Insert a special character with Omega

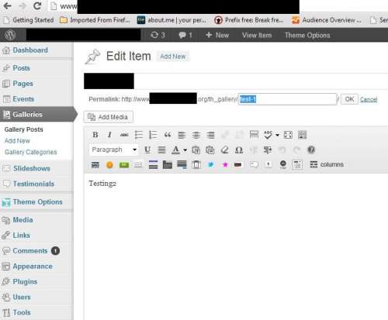[239, 150]
